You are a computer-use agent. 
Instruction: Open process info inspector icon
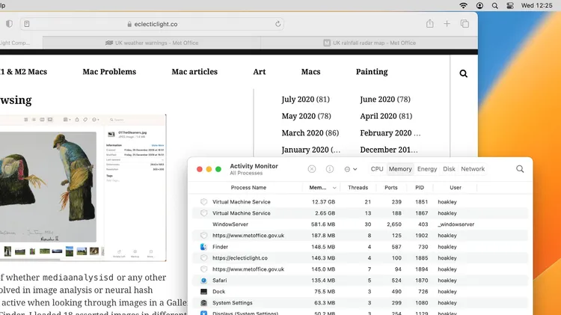point(330,169)
